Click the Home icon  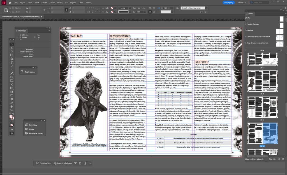coord(10,3)
